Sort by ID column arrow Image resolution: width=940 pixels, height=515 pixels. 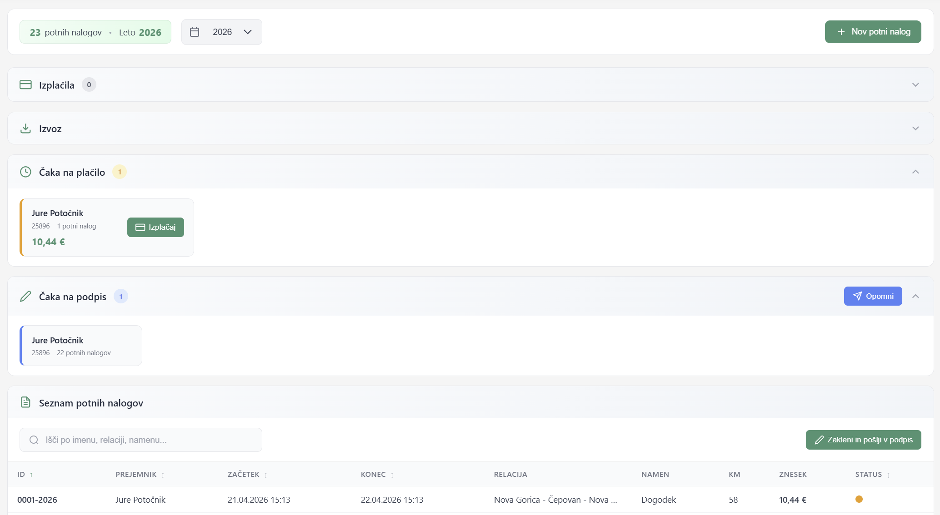pos(31,475)
